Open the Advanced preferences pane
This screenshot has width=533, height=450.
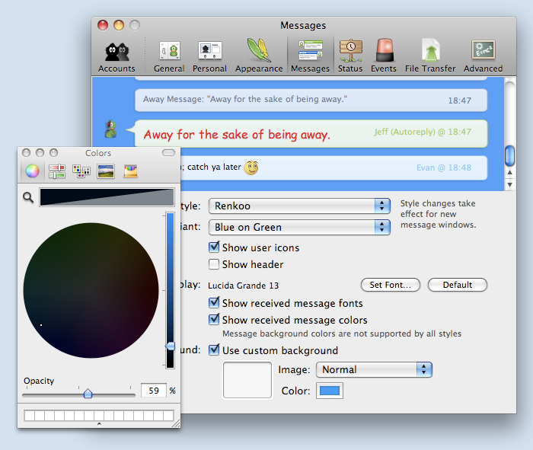coord(483,55)
